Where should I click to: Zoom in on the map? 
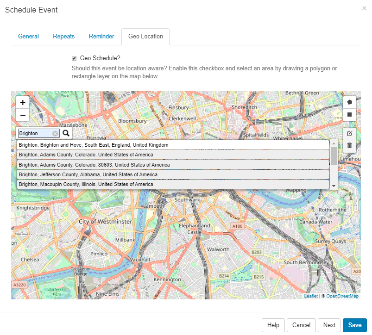coord(22,102)
